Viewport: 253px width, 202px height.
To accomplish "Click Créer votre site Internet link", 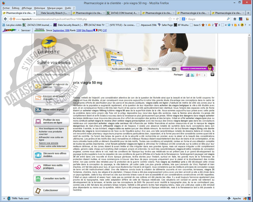I will [x=52, y=146].
